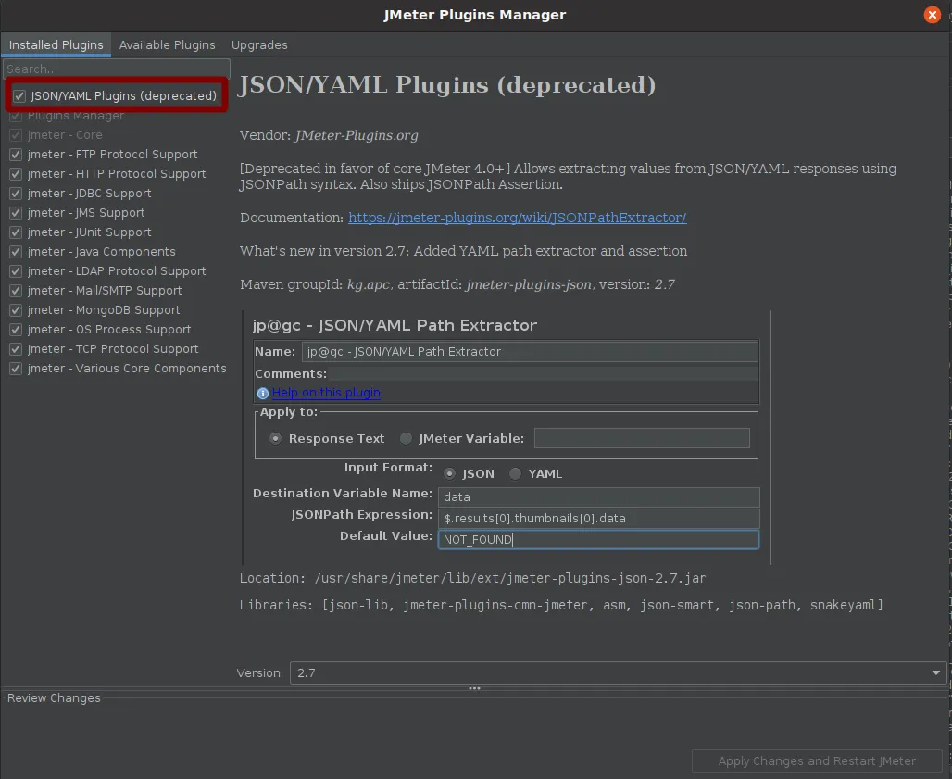Select JMeter Variable radio button
The image size is (952, 779).
[x=407, y=438]
